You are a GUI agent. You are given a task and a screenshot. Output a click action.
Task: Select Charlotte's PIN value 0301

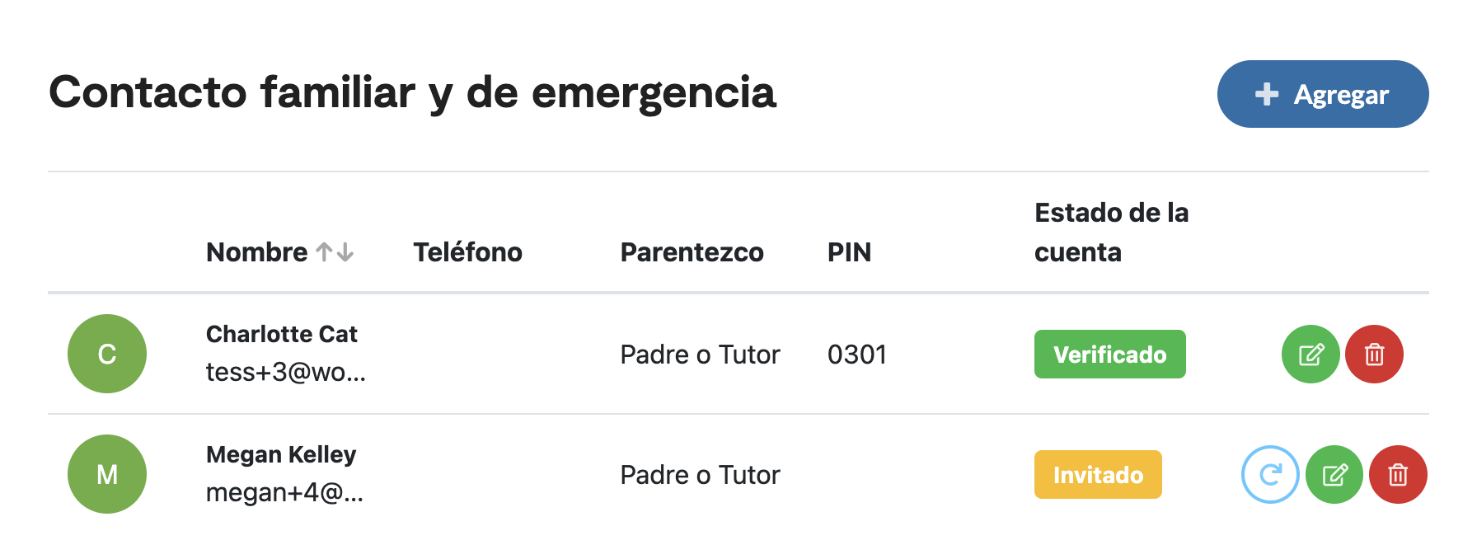tap(857, 355)
